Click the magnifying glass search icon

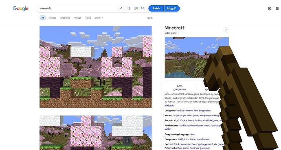(143, 8)
